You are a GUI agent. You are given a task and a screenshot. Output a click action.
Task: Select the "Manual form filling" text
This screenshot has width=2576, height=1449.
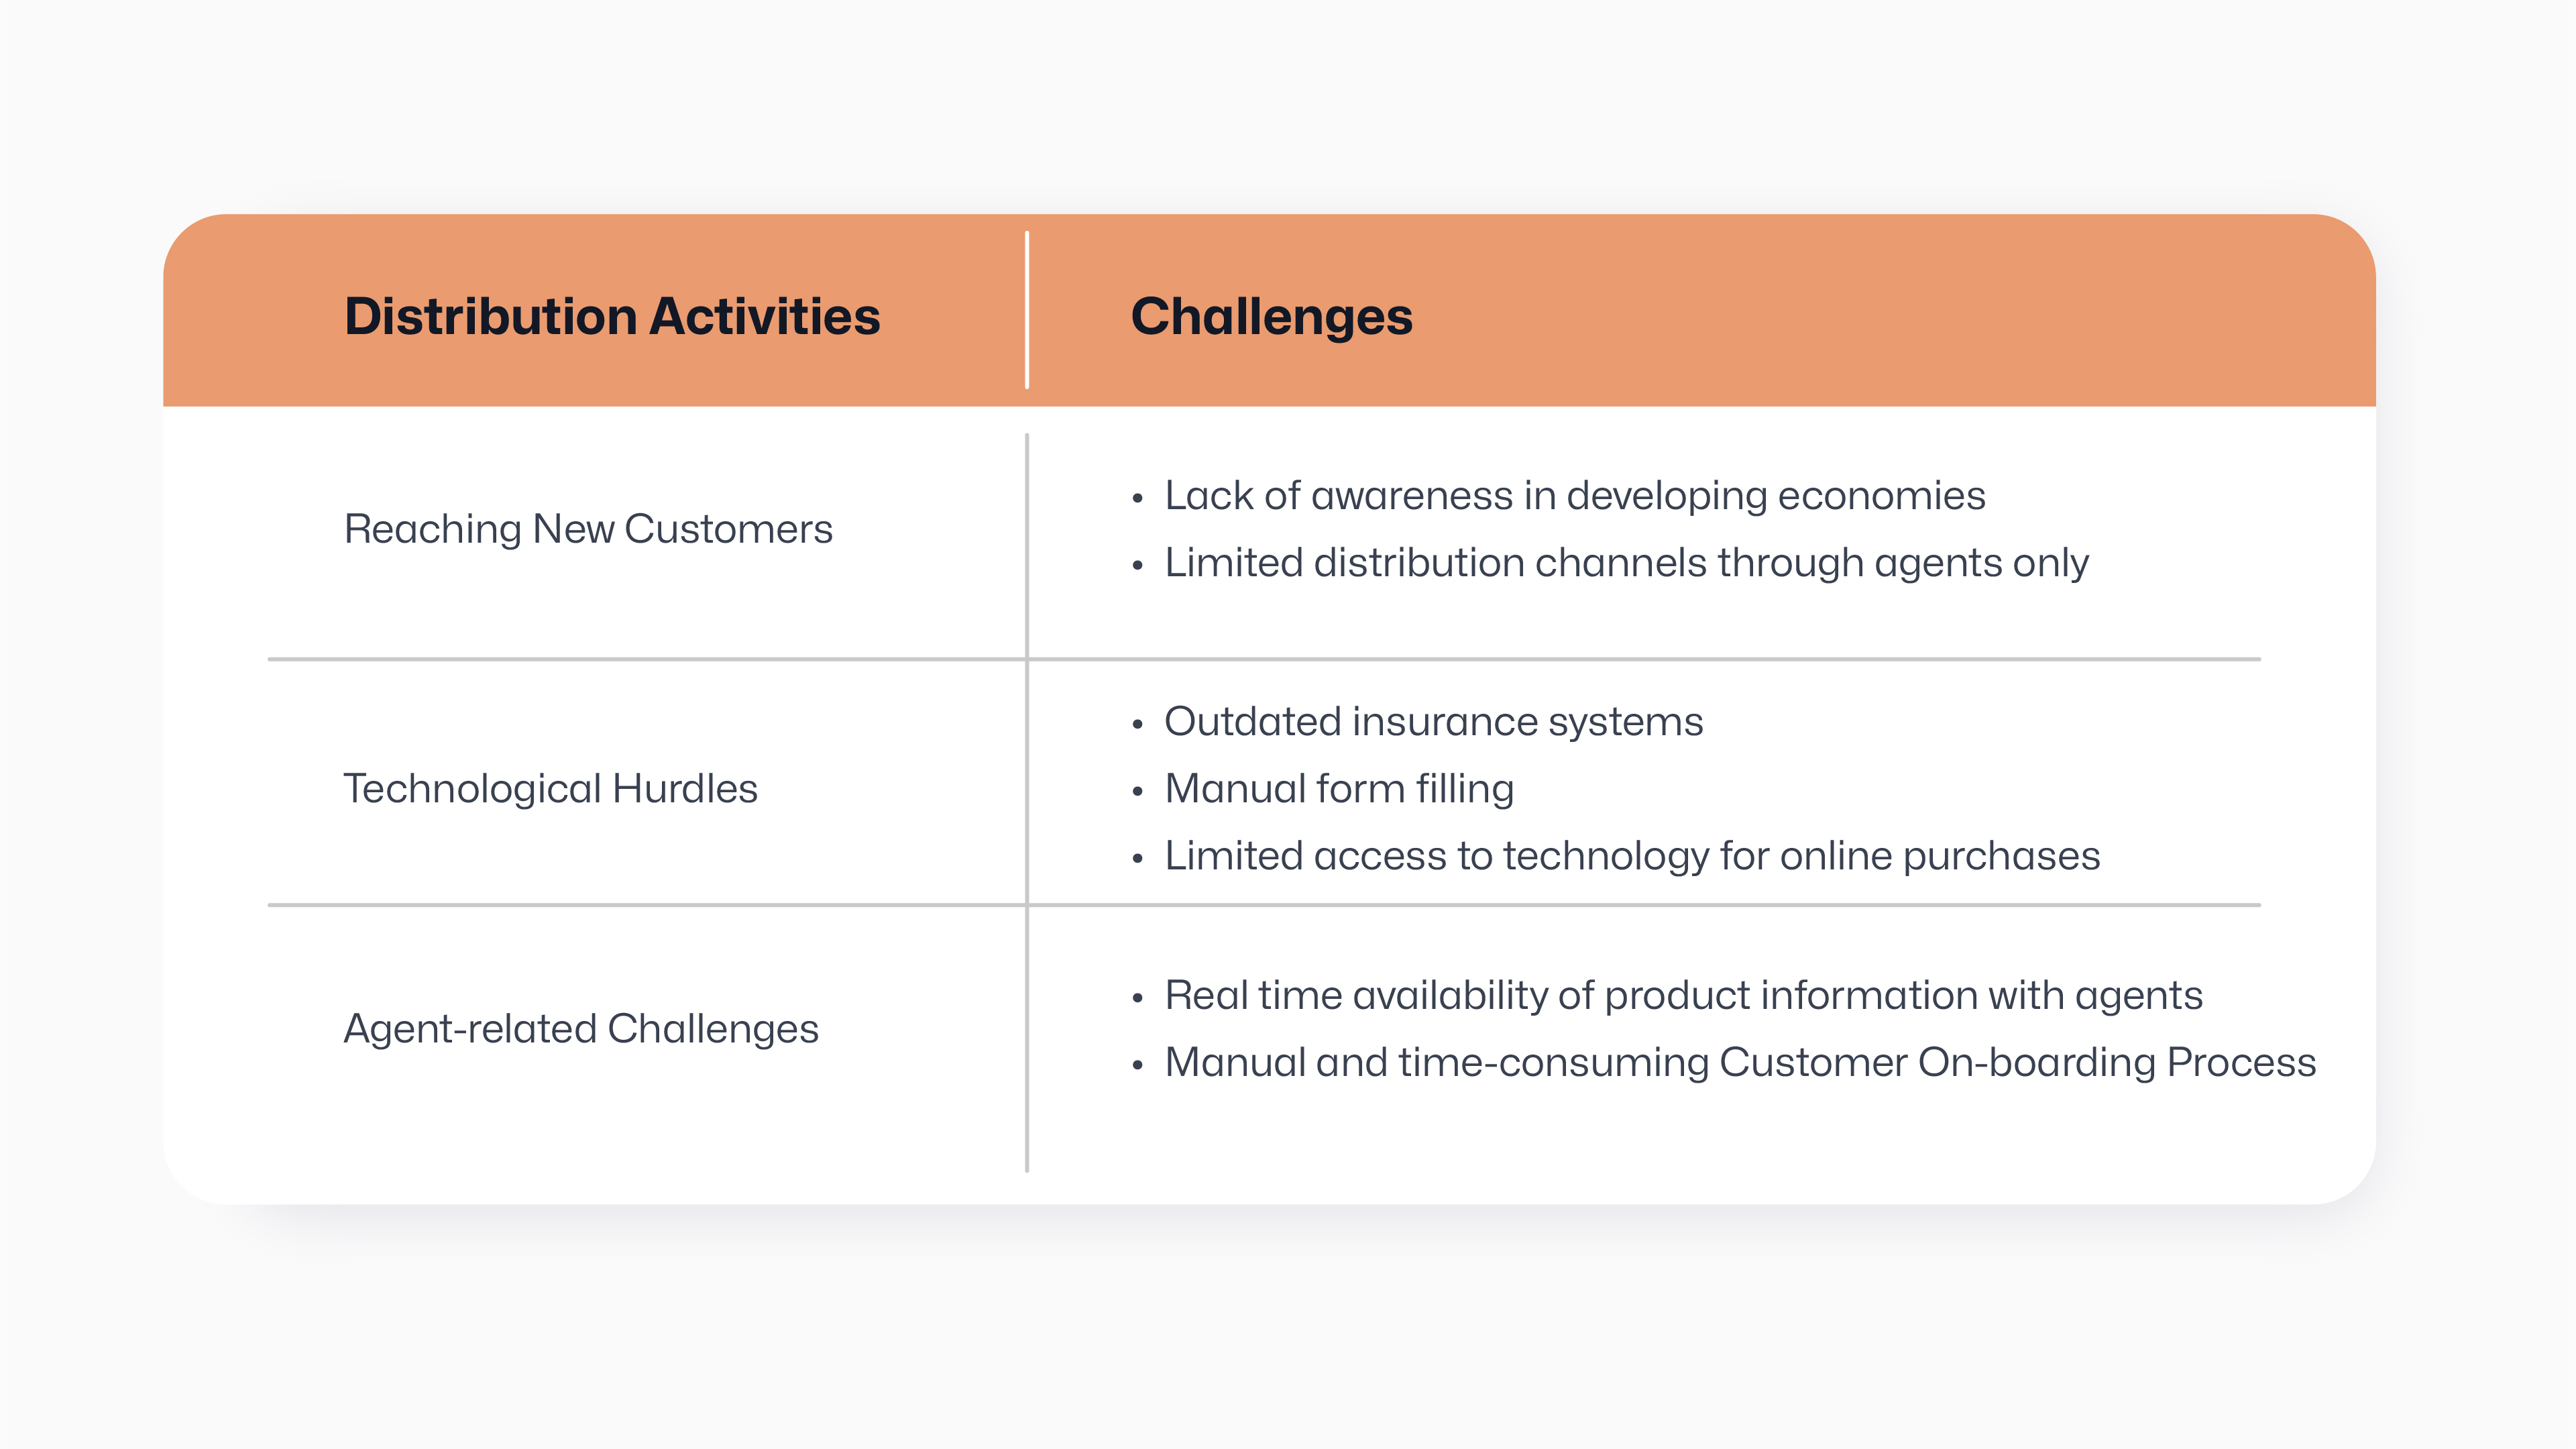click(1339, 789)
